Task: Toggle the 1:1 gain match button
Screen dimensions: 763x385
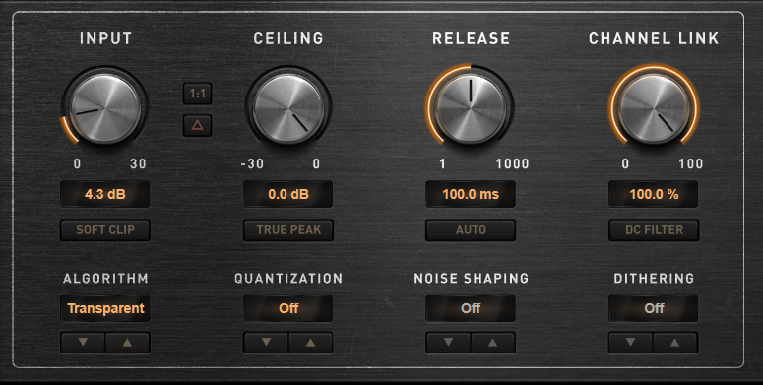Action: [197, 94]
